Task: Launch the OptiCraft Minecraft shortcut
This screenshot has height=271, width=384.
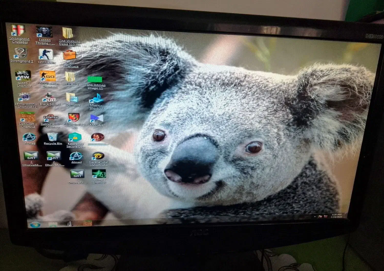Action: tap(27, 117)
